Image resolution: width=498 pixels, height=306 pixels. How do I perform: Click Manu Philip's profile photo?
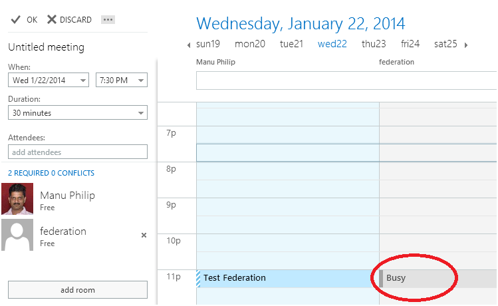[17, 199]
